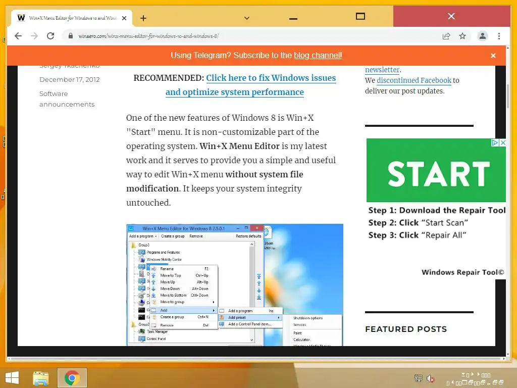517x388 pixels.
Task: Open Chrome three-dot menu
Action: click(x=499, y=36)
